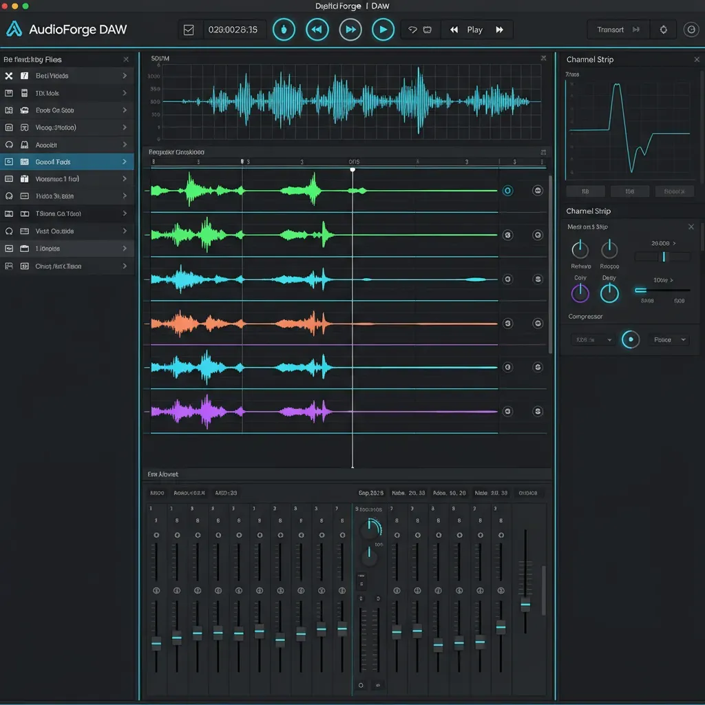Image resolution: width=705 pixels, height=705 pixels.
Task: Click the circular Play button in transport
Action: (x=383, y=30)
